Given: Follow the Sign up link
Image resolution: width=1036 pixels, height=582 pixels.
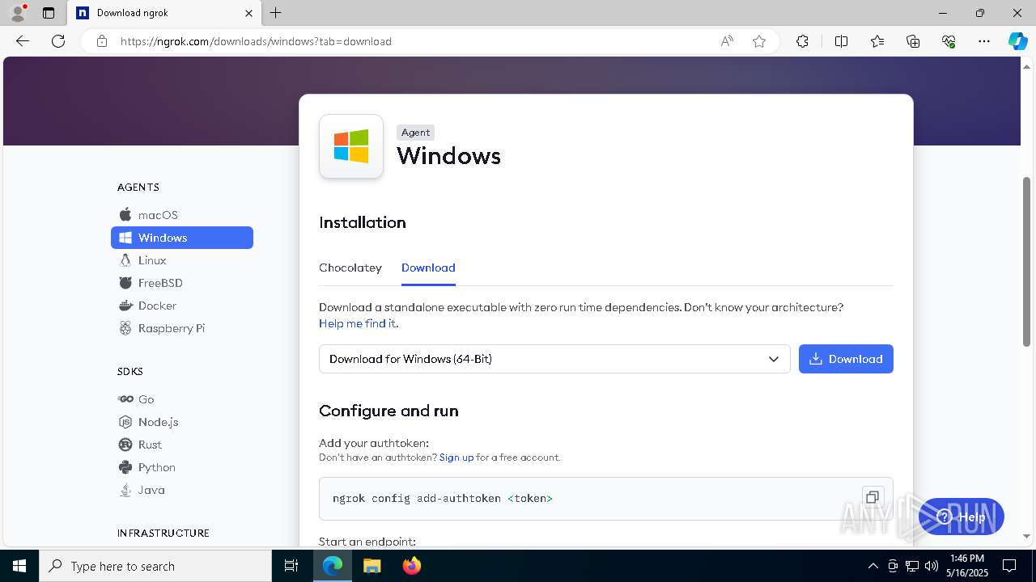Looking at the screenshot, I should point(456,458).
